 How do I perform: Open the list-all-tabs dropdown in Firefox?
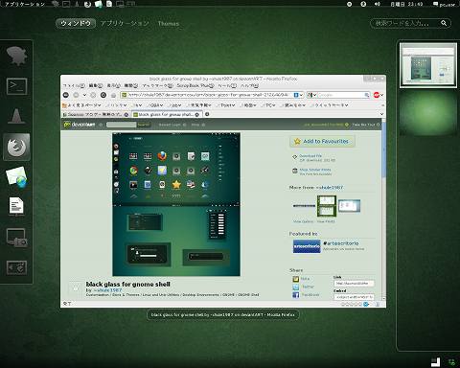pyautogui.click(x=381, y=114)
